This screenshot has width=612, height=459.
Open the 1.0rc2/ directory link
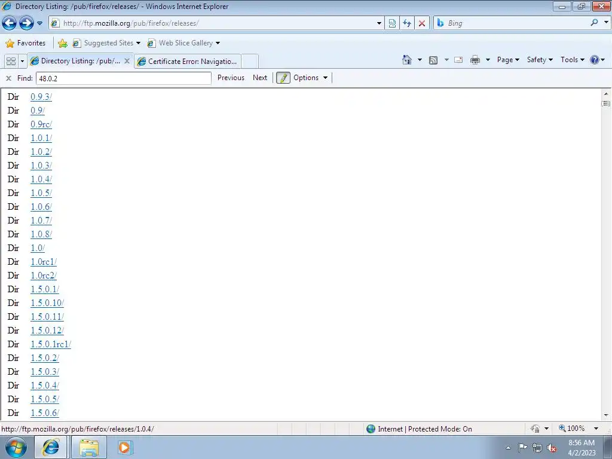tap(44, 276)
